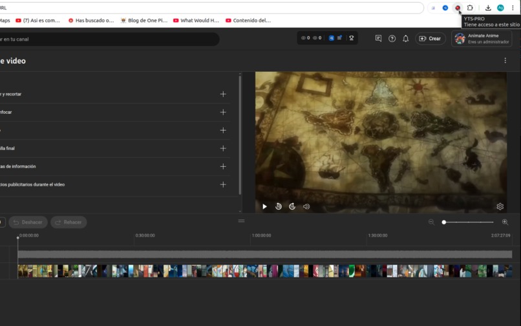Expand the 'de información' cards option plus
Screen dimensions: 521x326
pos(223,166)
